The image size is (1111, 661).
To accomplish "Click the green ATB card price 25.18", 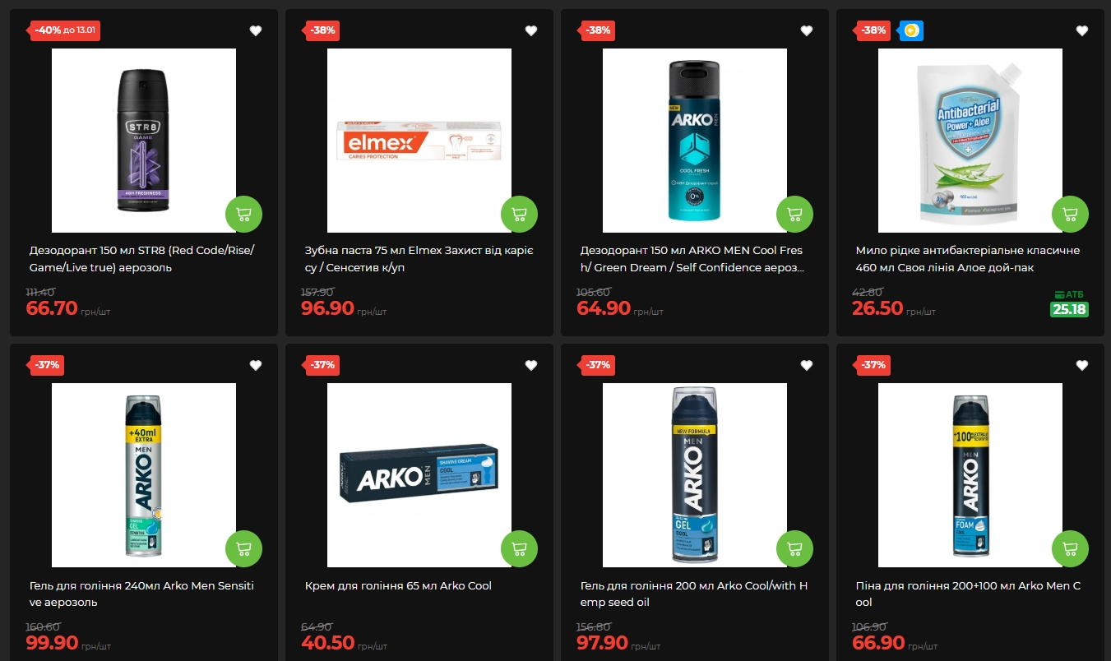I will point(1069,310).
